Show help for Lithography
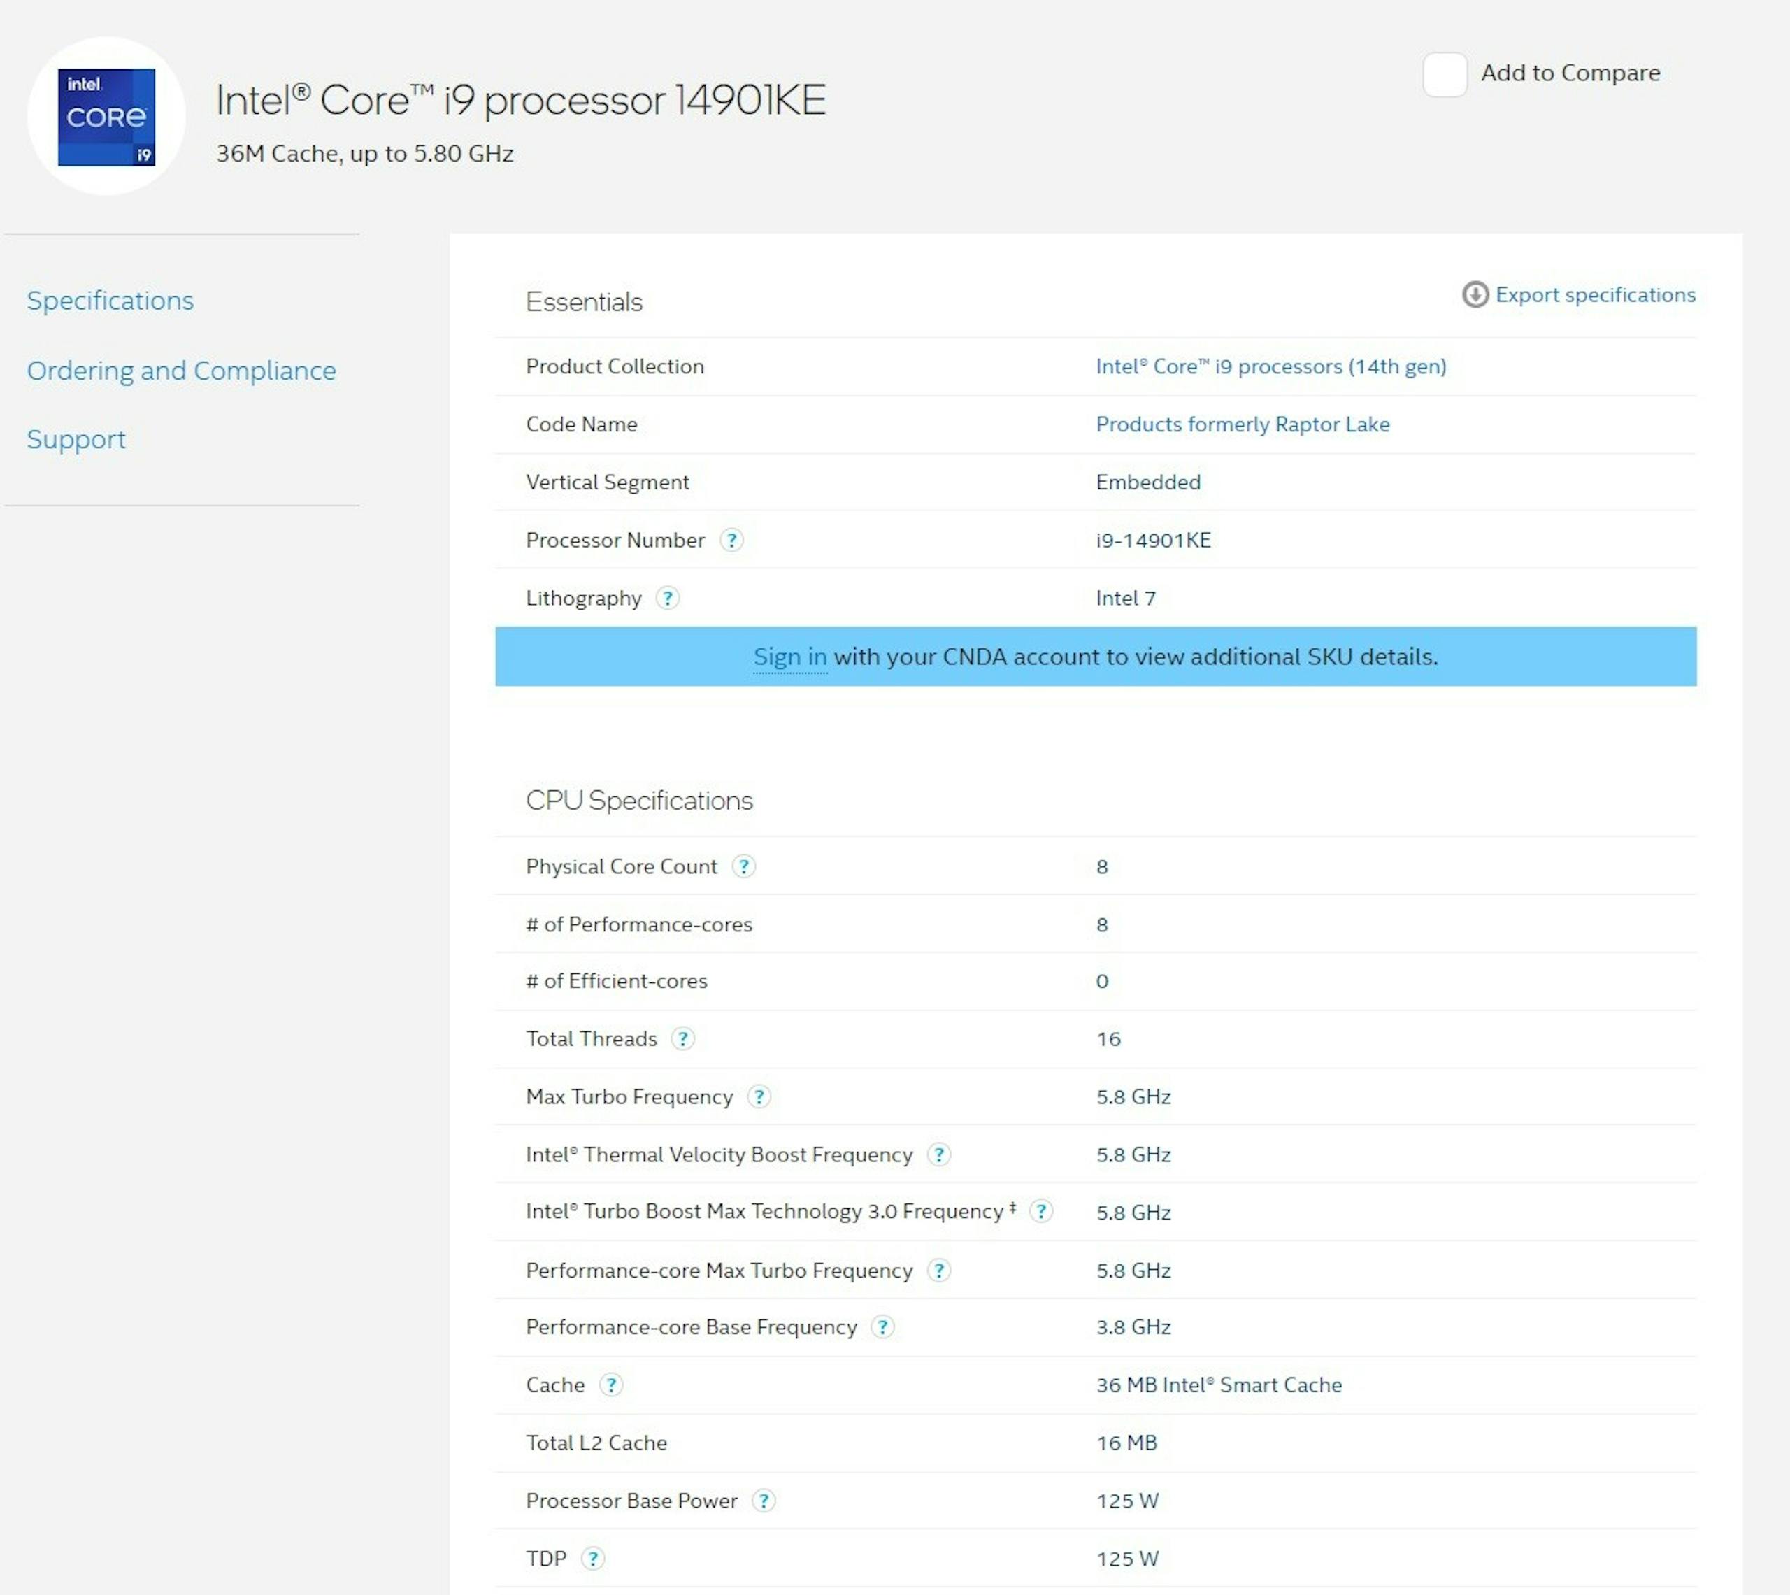 point(668,598)
